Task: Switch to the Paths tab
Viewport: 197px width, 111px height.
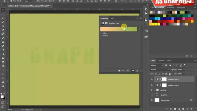Action: tap(169, 61)
